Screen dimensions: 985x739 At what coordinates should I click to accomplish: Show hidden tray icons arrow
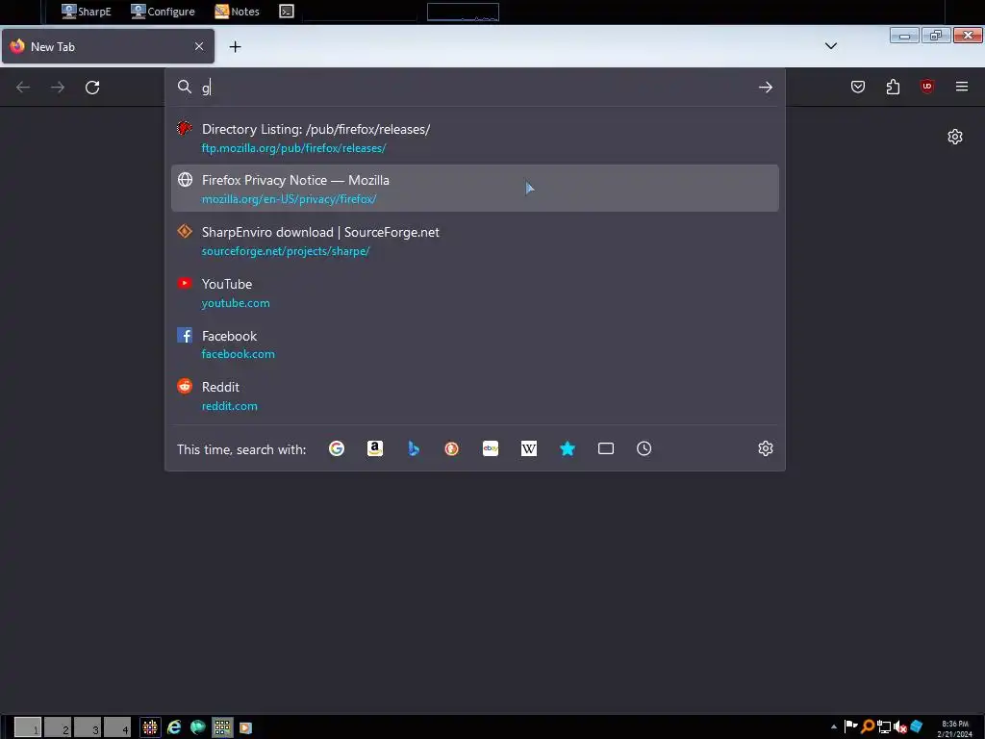(x=834, y=727)
